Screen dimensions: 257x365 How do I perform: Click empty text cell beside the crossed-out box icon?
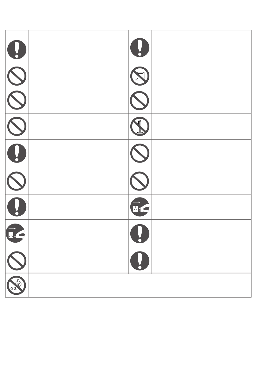coord(201,76)
